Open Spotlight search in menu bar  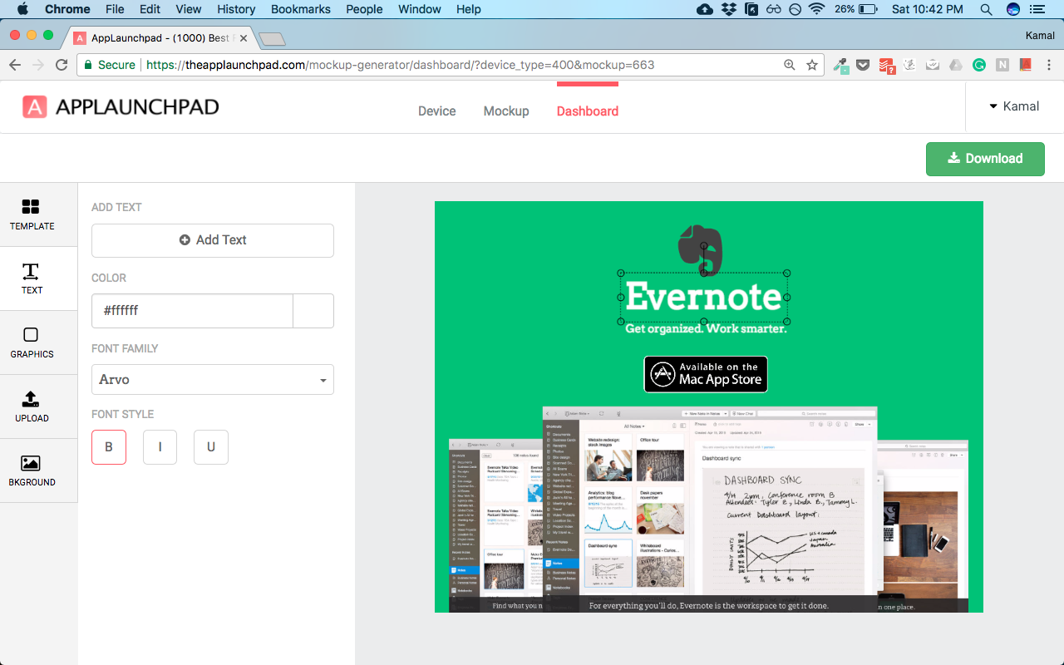click(986, 9)
